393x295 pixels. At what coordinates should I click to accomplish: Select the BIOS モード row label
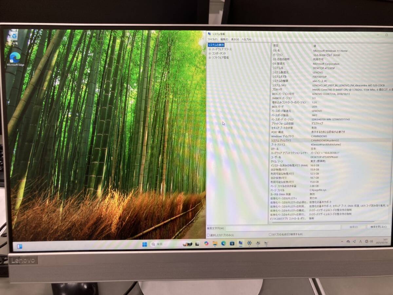coord(278,107)
